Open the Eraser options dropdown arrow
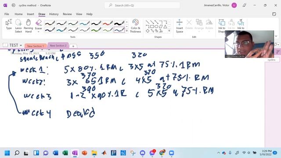This screenshot has width=281, height=158. point(38,32)
